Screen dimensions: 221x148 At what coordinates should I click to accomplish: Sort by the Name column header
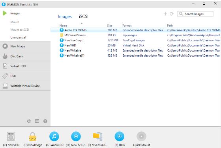click(x=63, y=26)
